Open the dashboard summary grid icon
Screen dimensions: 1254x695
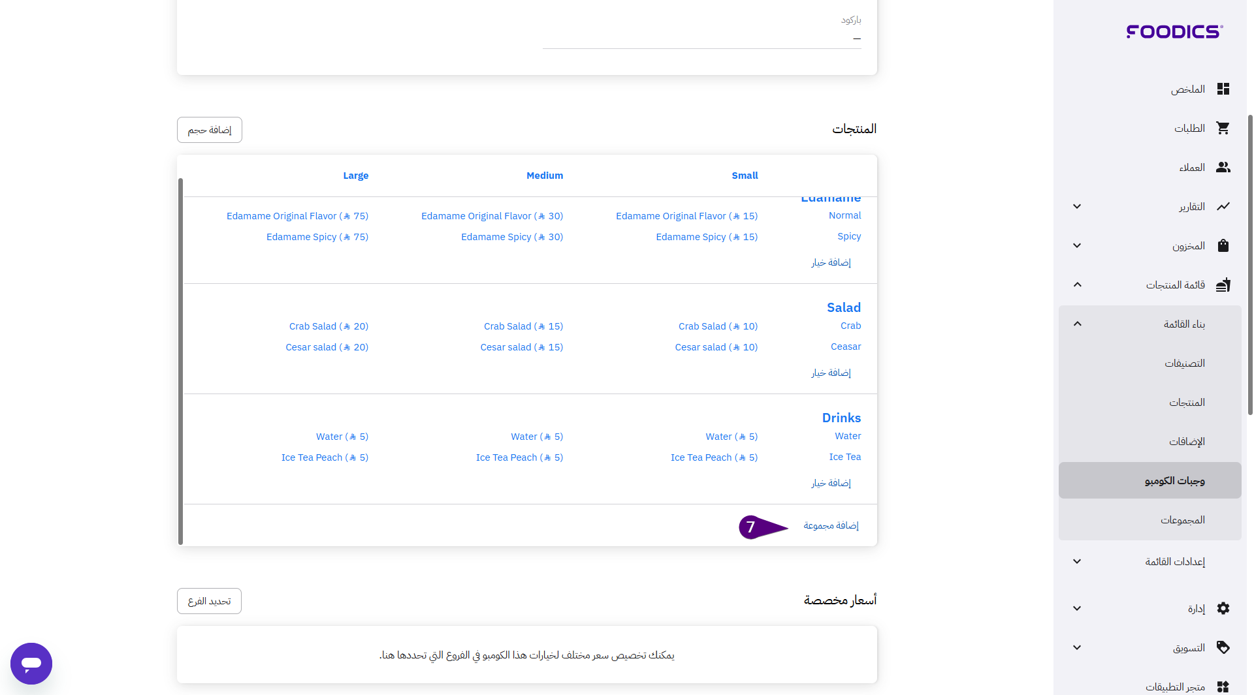(1223, 89)
